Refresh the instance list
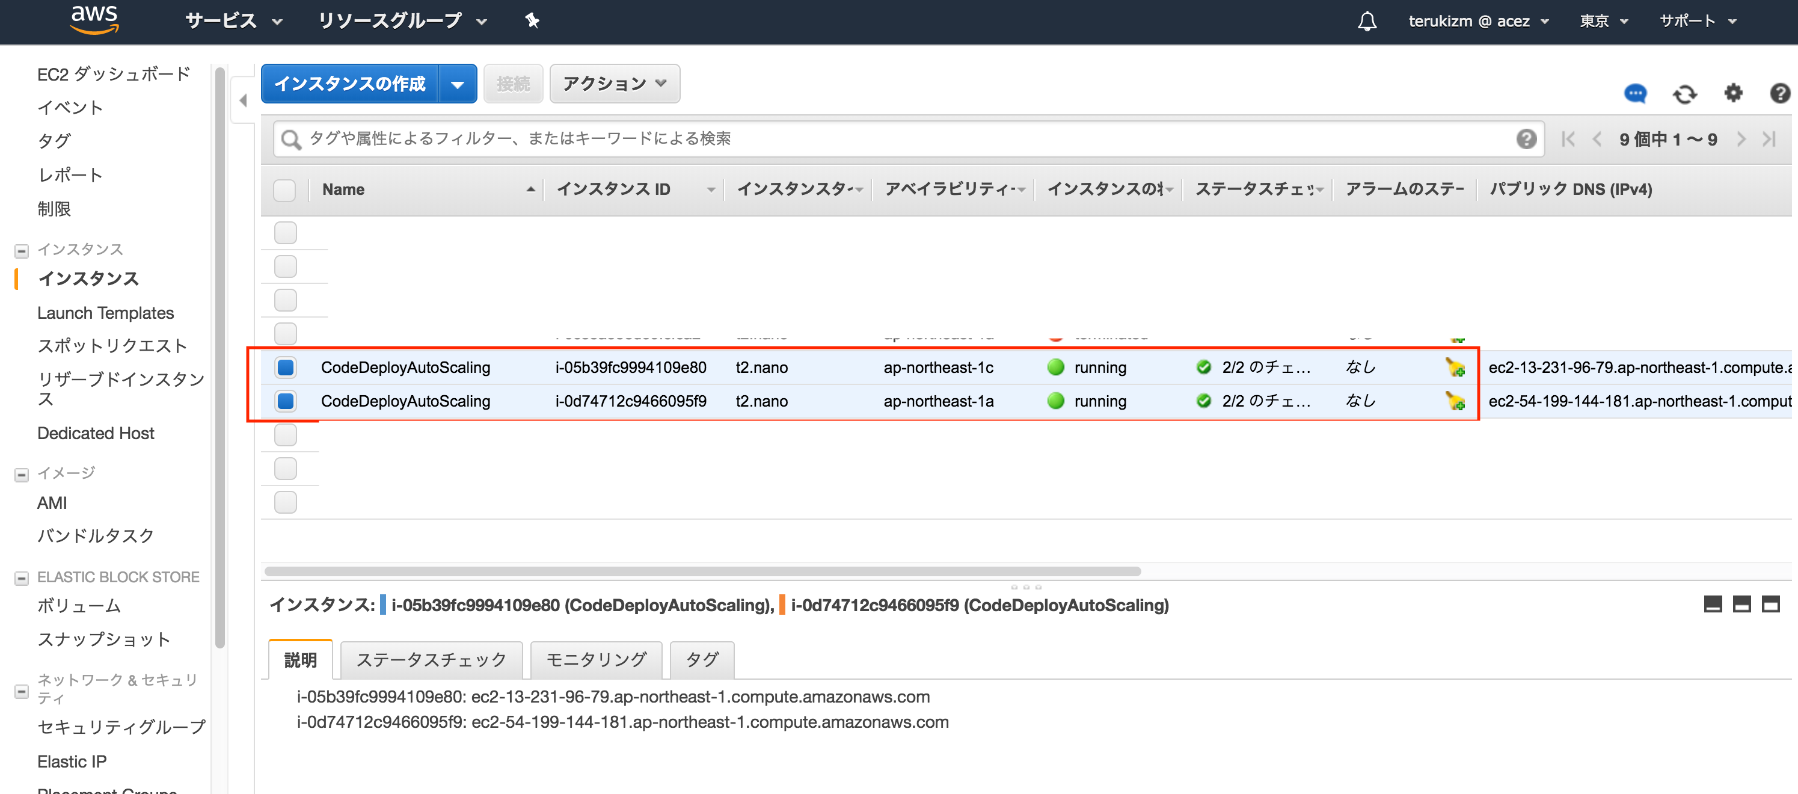Screen dimensions: 1798x794 click(1684, 94)
